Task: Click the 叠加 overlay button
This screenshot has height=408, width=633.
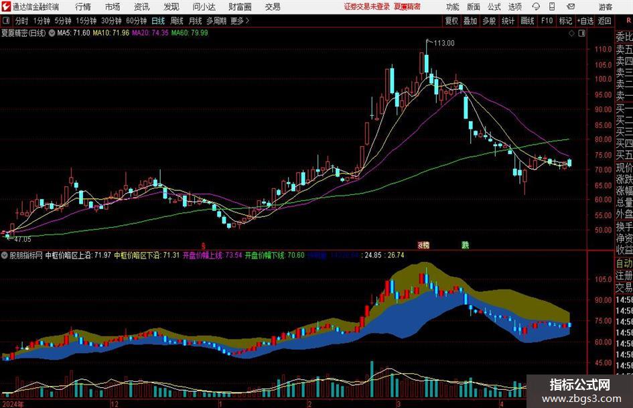Action: tap(470, 21)
